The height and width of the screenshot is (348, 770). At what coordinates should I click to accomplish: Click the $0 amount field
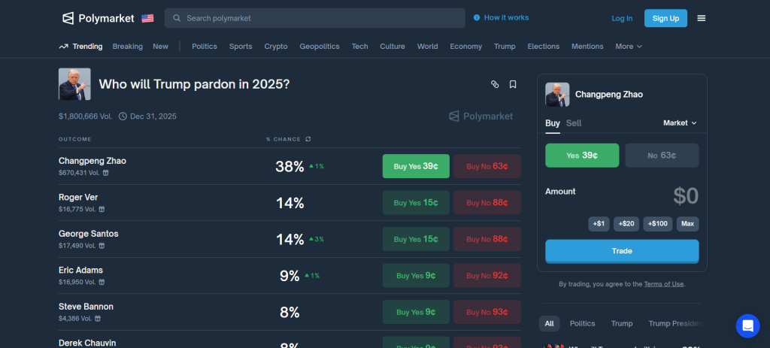(x=686, y=196)
